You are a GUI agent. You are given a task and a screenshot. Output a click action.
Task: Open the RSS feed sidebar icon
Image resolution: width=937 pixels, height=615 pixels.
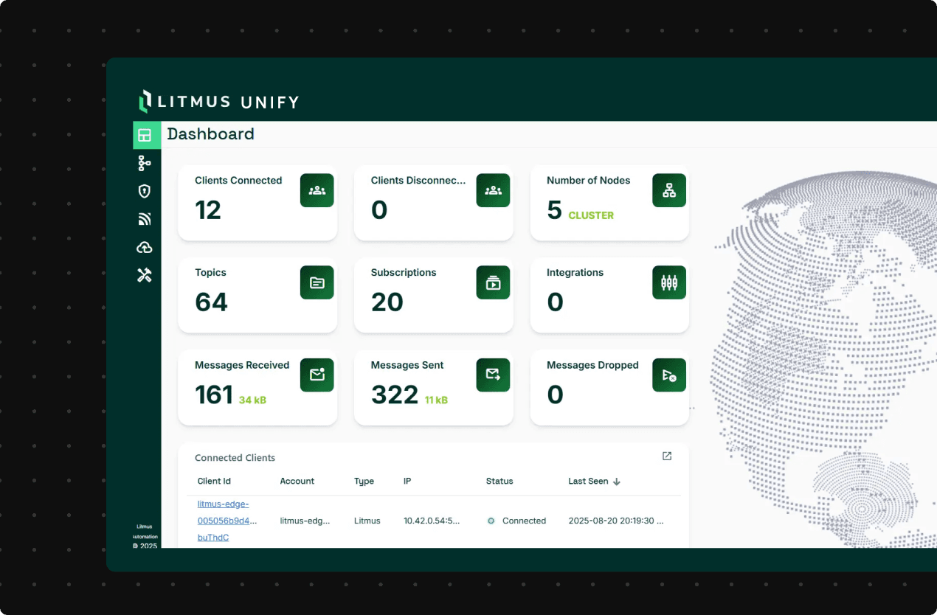(145, 219)
